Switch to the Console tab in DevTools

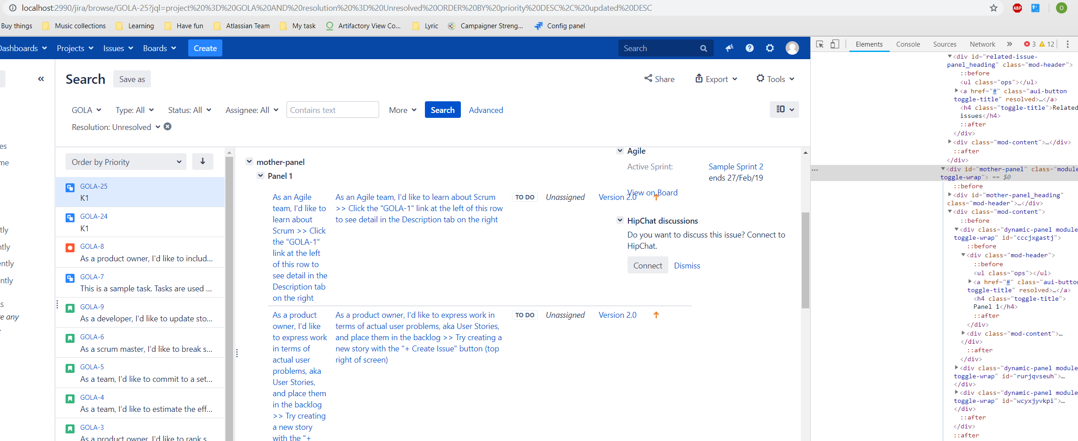908,44
